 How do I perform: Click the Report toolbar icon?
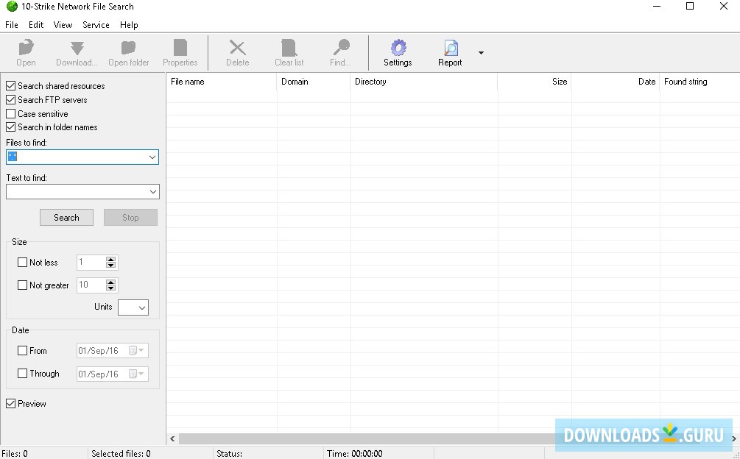pos(449,51)
